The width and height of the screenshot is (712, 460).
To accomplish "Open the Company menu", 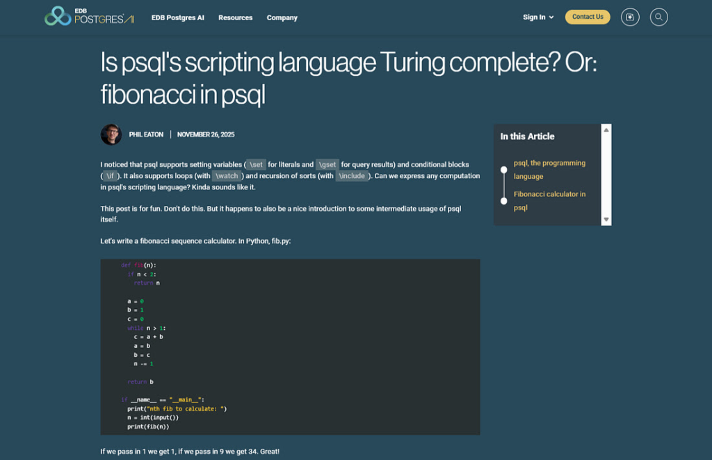I will pos(282,17).
